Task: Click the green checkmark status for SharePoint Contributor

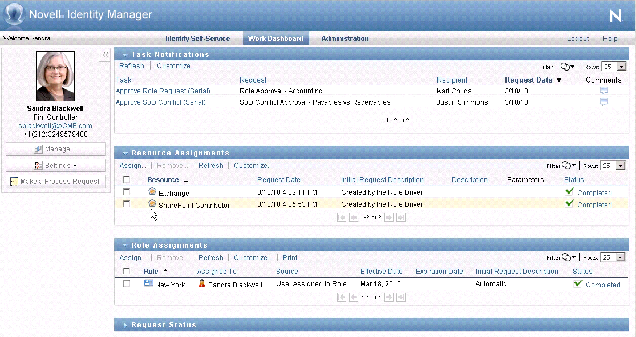Action: pyautogui.click(x=569, y=203)
